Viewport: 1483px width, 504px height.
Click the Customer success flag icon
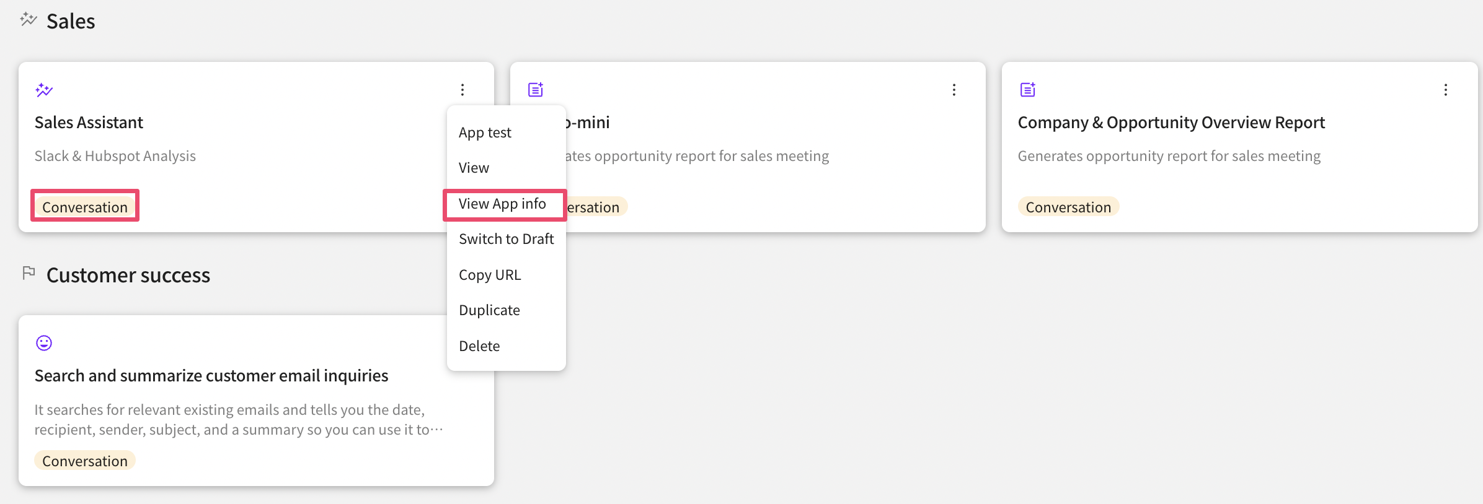click(29, 273)
